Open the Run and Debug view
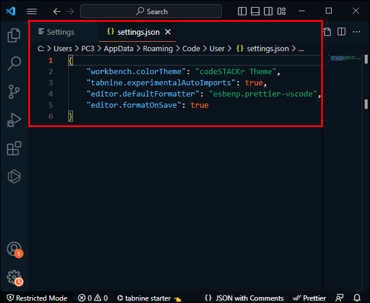Image resolution: width=370 pixels, height=303 pixels. 14,120
